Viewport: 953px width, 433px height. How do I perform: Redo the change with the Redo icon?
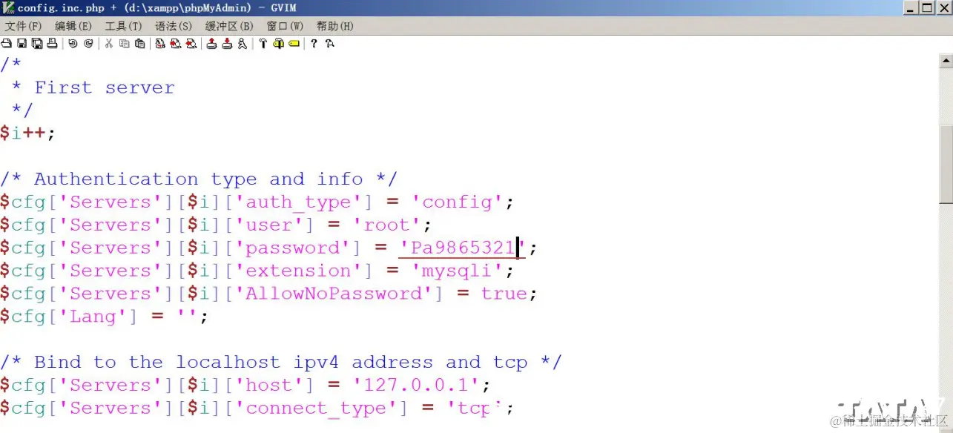[x=88, y=44]
